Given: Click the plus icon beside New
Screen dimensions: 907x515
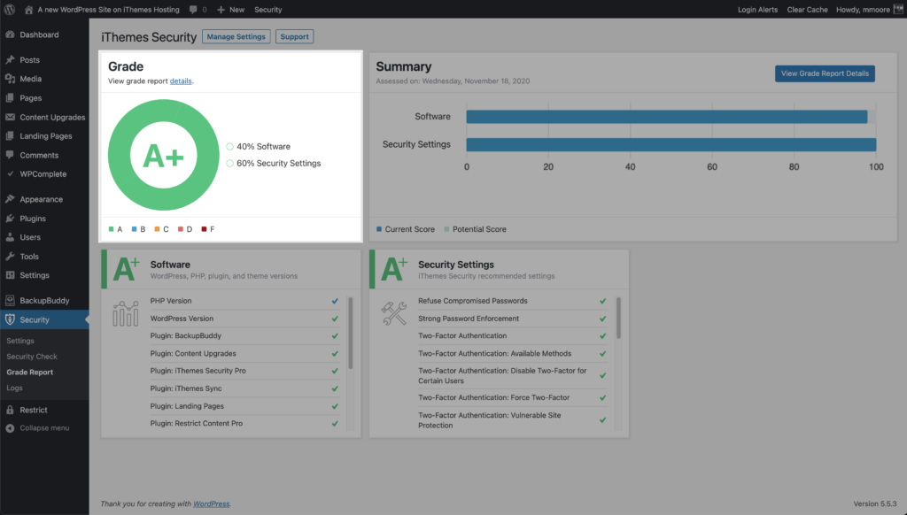Looking at the screenshot, I should (221, 10).
